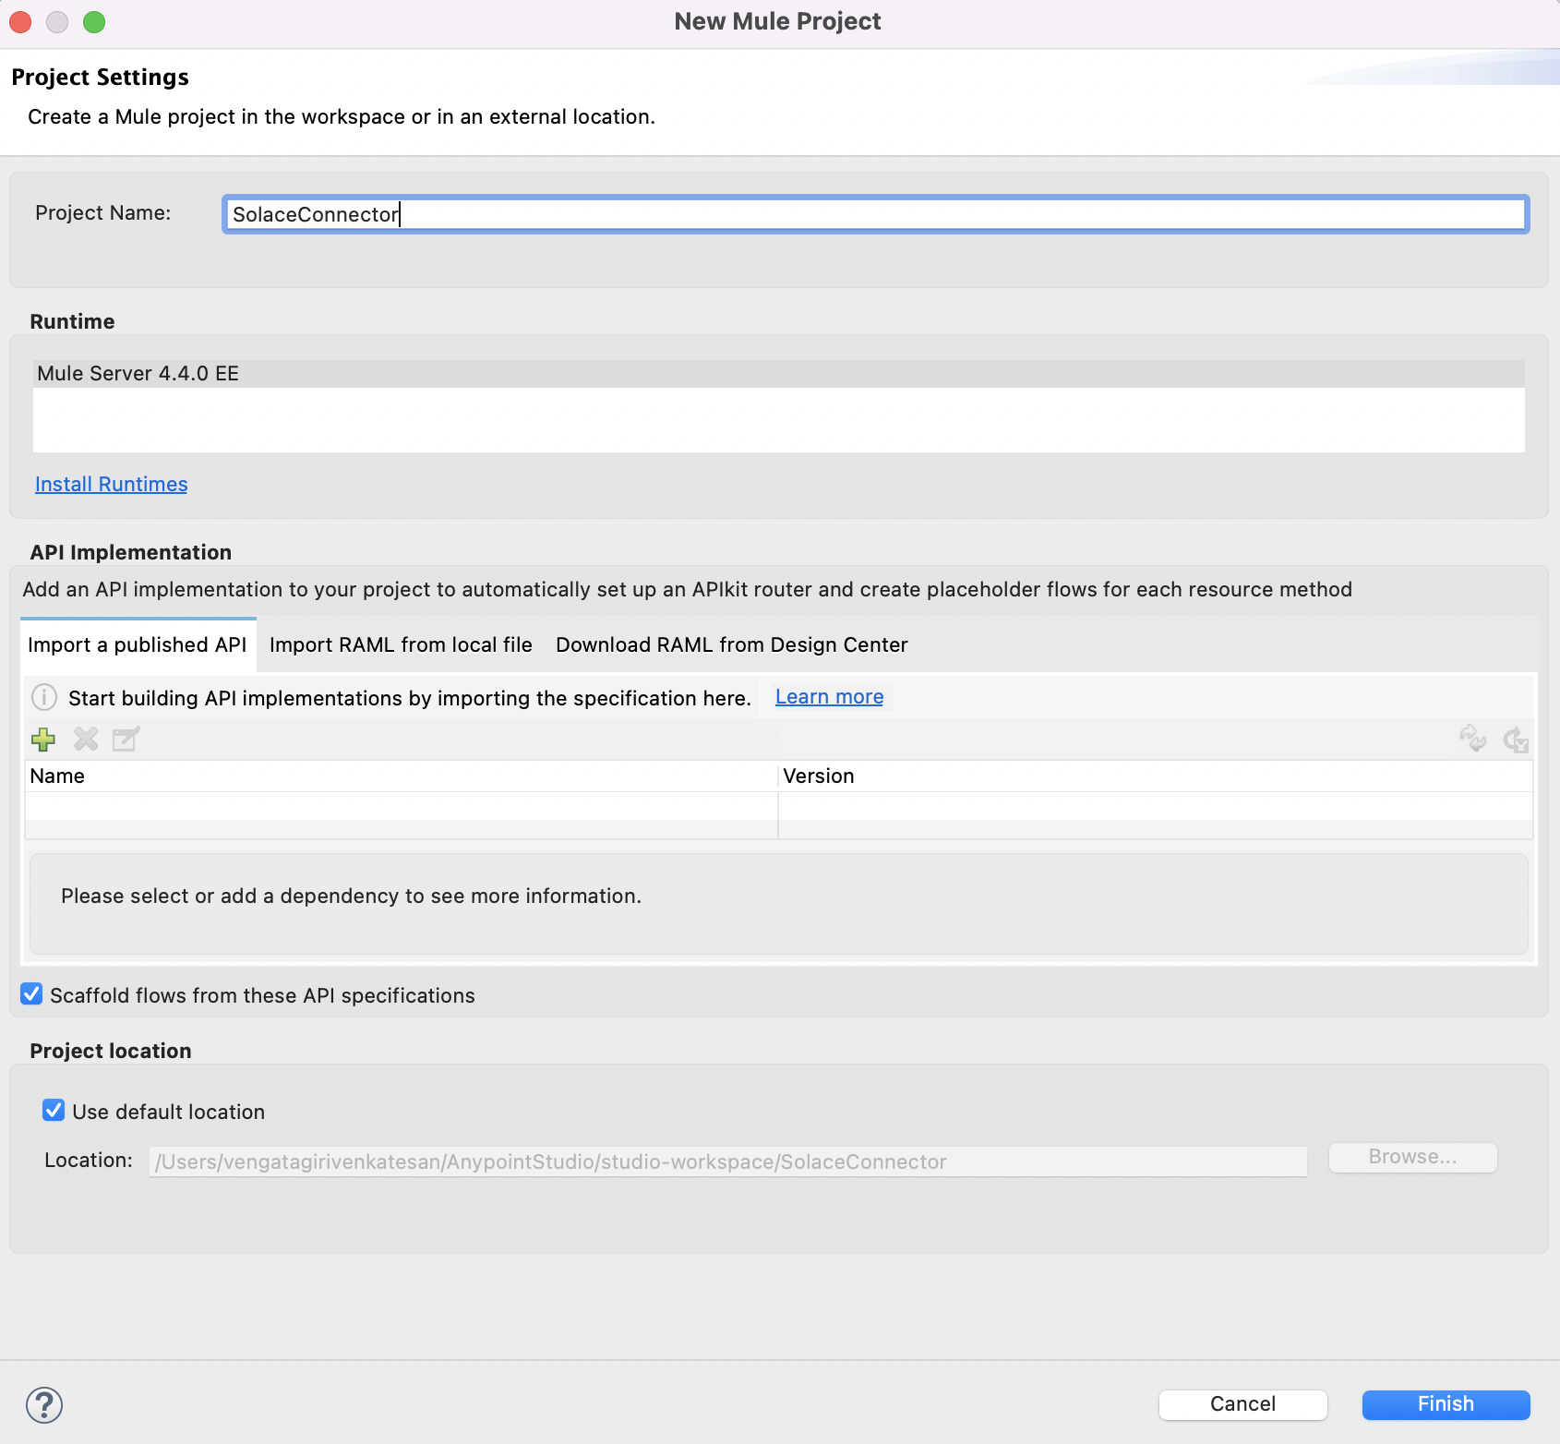Screen dimensions: 1560x1444
Task: Click the rightmost update version icon
Action: click(1516, 740)
